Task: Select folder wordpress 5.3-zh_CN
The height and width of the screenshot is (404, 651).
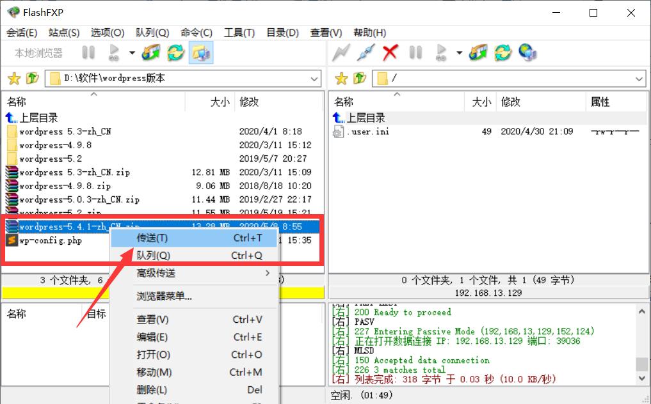Action: click(x=58, y=132)
